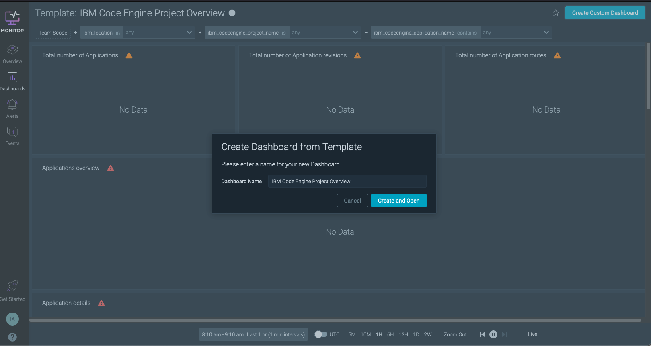Open the Dashboards section in sidebar

click(x=12, y=82)
